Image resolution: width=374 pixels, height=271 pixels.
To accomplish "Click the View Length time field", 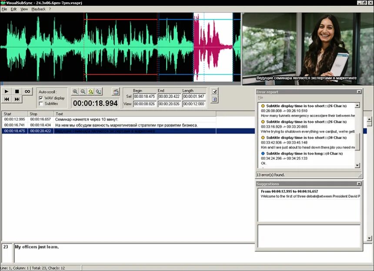I will (x=194, y=104).
